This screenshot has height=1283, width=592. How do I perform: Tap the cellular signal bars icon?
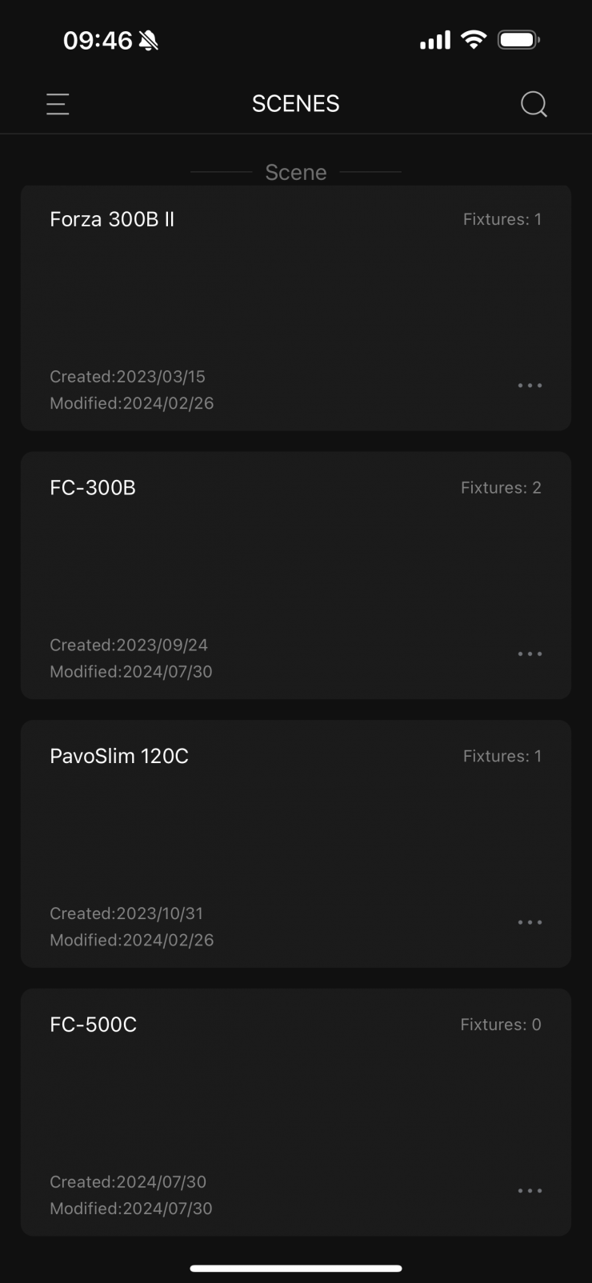tap(435, 40)
